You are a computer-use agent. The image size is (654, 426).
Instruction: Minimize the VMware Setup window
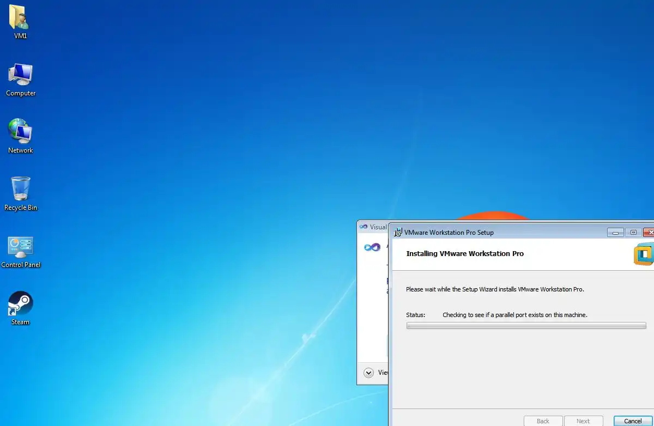615,233
